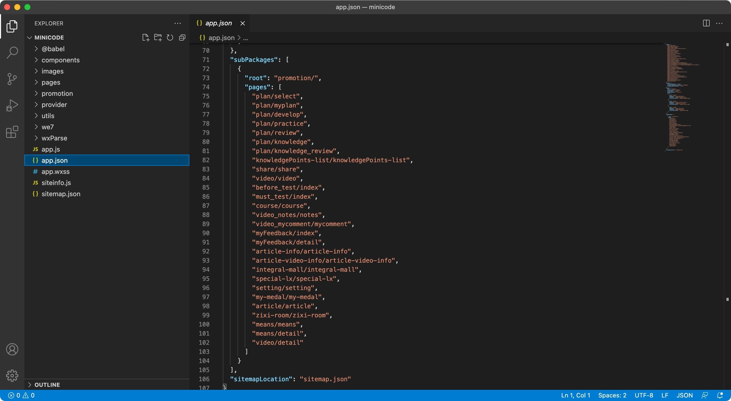Open the Source Control view
731x401 pixels.
tap(12, 79)
